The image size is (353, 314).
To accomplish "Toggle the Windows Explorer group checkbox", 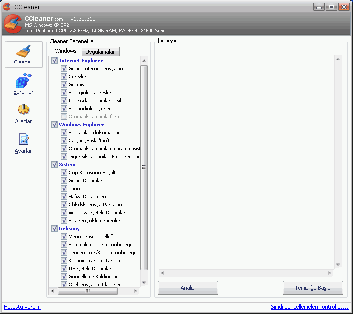I will [54, 124].
